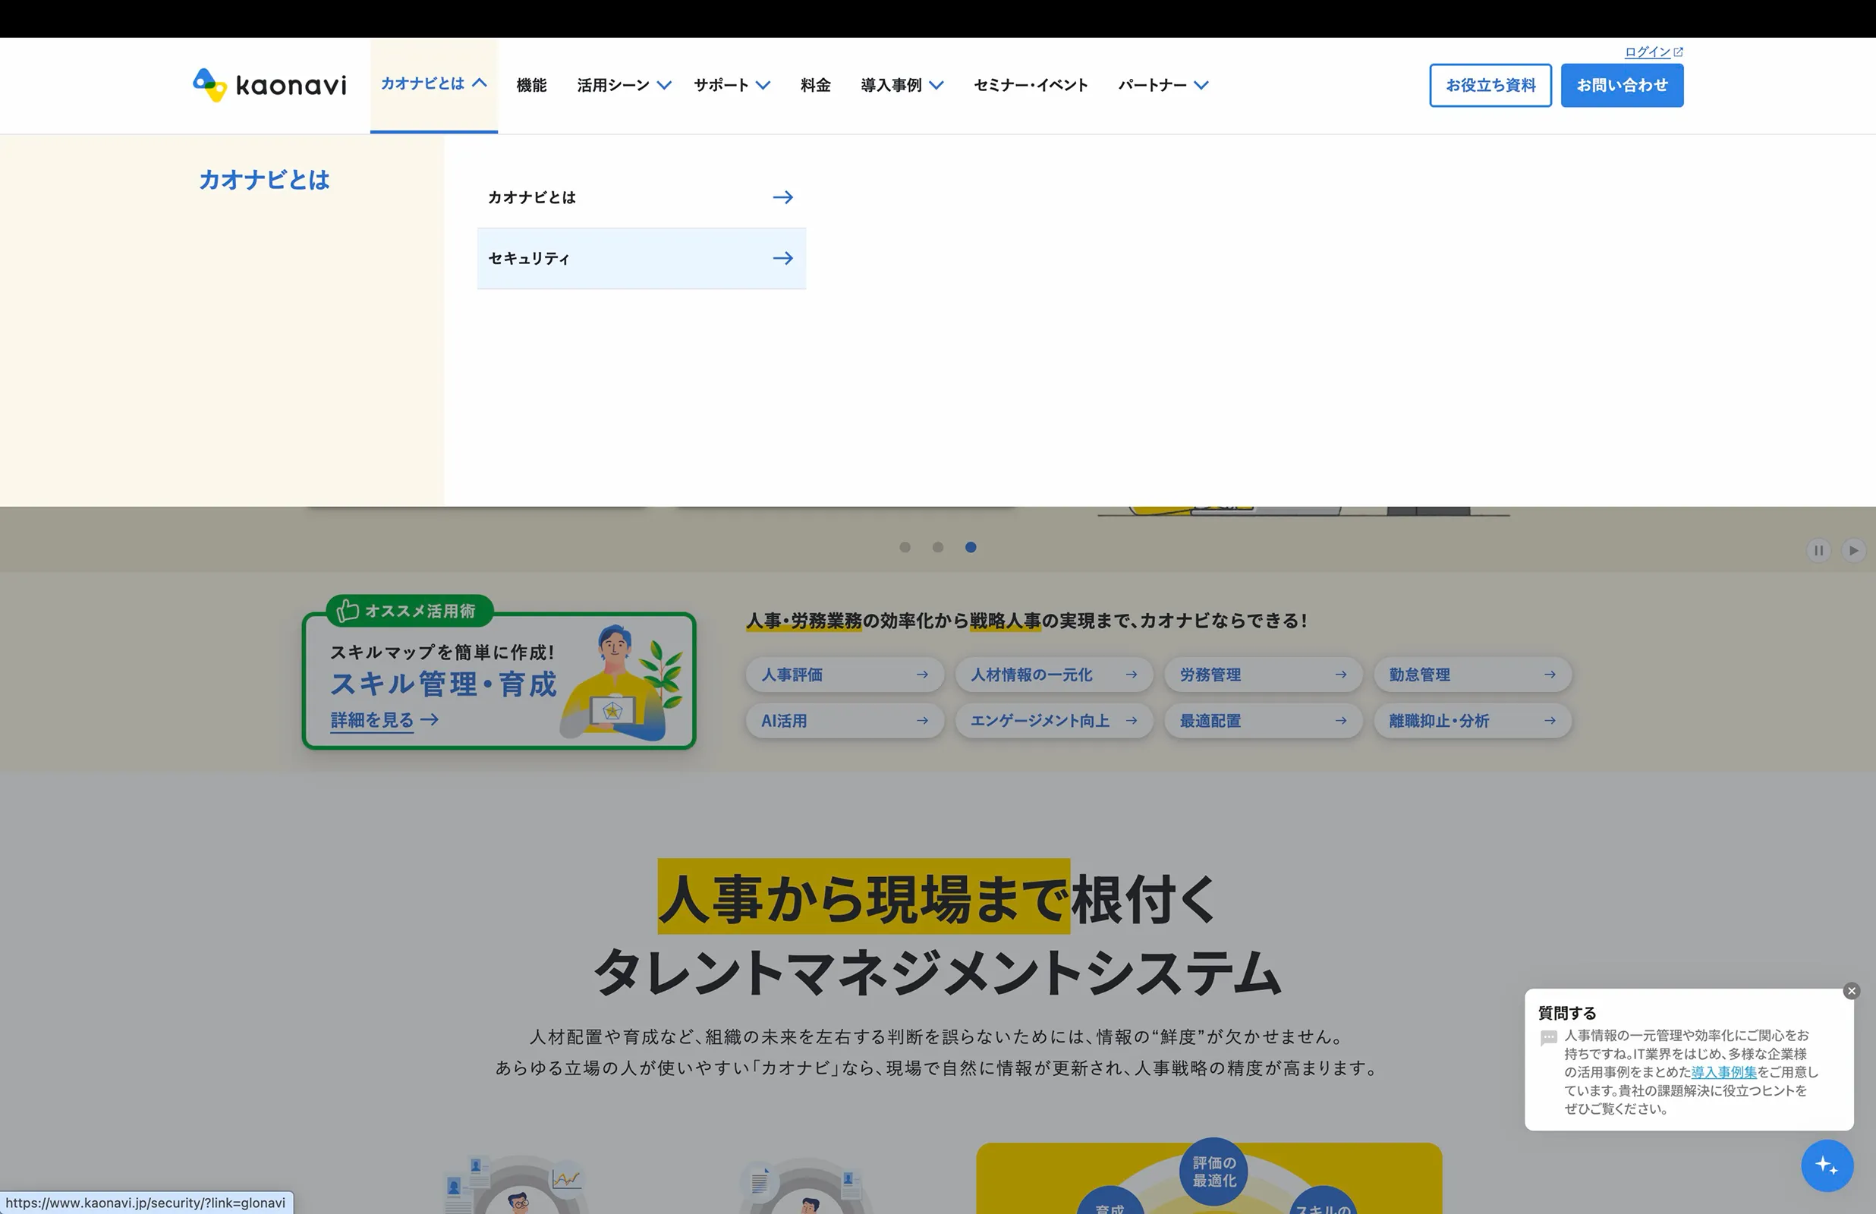Click arrow icon on カオナビとは row
This screenshot has height=1214, width=1876.
point(782,197)
